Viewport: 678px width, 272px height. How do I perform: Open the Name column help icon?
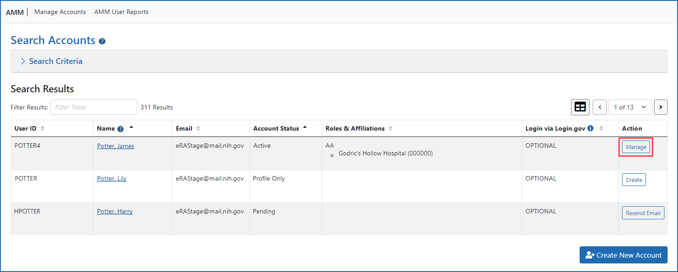pyautogui.click(x=121, y=129)
